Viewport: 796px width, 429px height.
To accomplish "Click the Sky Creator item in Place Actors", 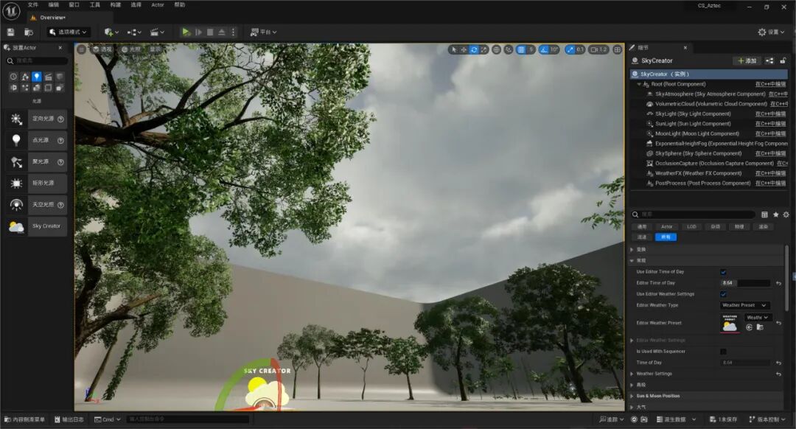I will [x=36, y=226].
